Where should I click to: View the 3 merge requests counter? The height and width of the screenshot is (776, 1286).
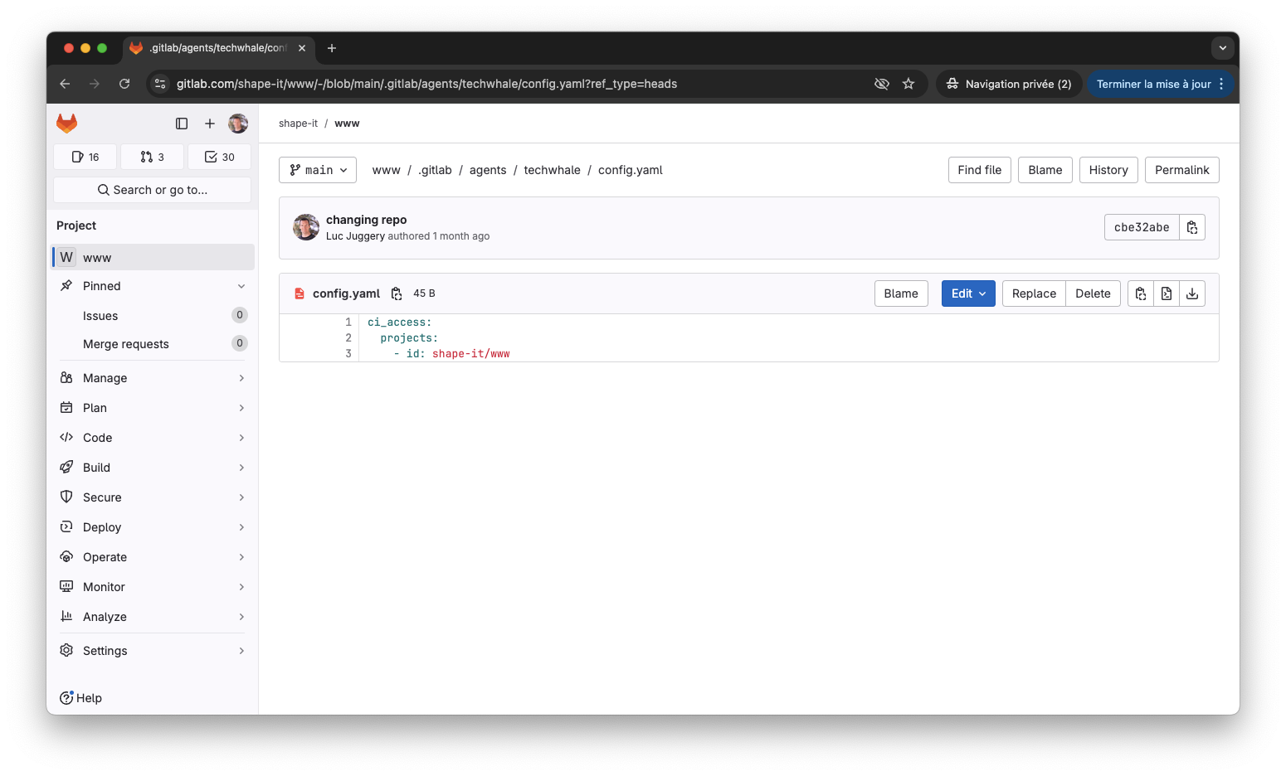coord(153,157)
